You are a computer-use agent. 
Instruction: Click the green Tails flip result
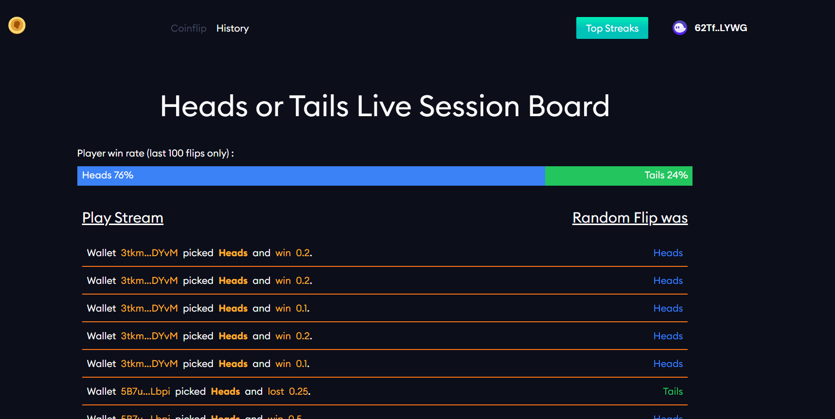tap(673, 391)
